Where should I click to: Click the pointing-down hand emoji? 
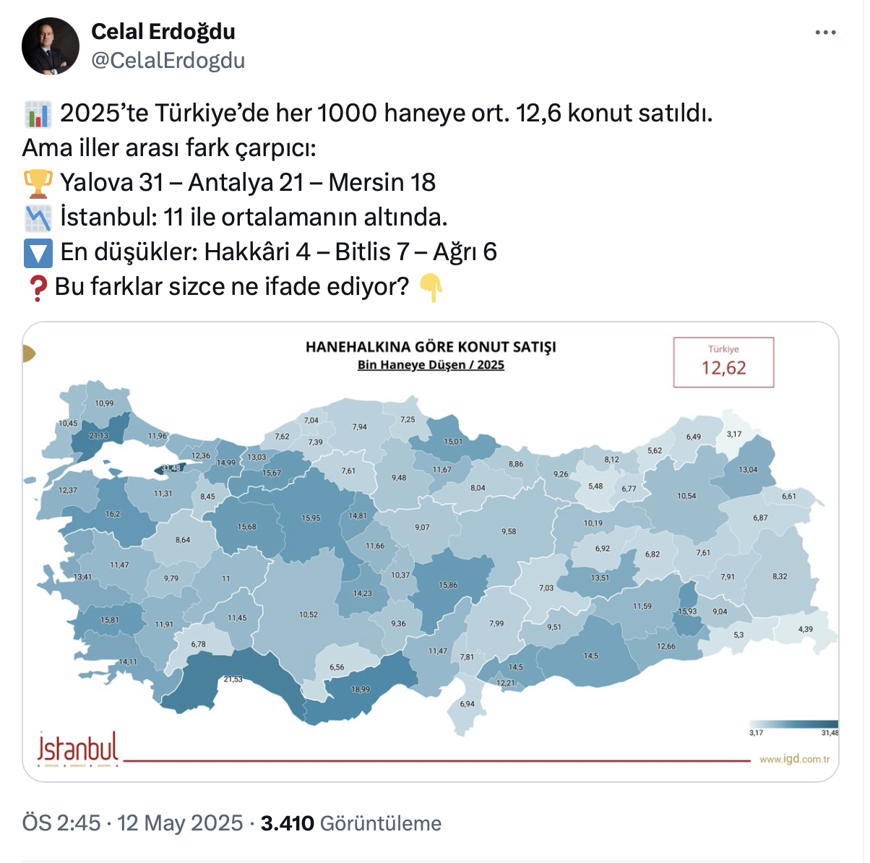click(431, 288)
